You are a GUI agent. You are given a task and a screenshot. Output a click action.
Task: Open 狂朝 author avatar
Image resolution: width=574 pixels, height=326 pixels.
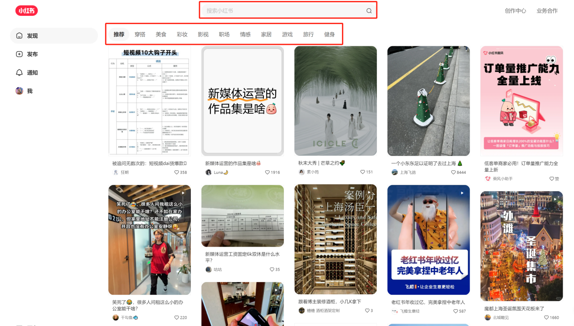coord(116,172)
